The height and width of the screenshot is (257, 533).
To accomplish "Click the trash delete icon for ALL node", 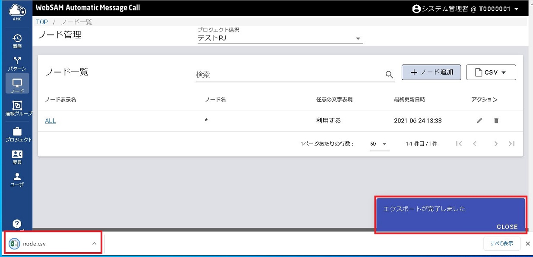I will 496,121.
